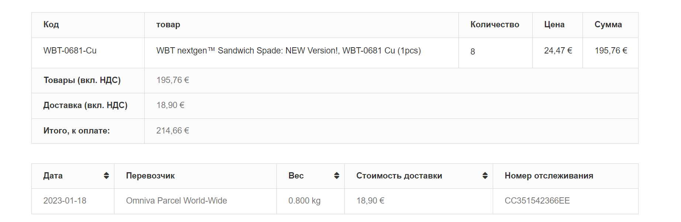Click the Количество column header

point(495,24)
